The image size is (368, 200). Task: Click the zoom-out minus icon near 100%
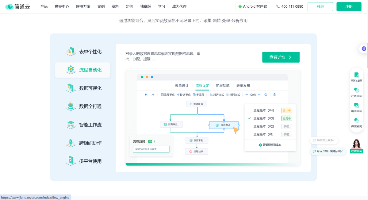click(x=247, y=95)
